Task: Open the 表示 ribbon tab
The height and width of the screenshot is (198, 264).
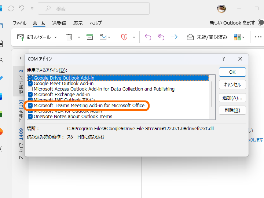Action: point(78,23)
